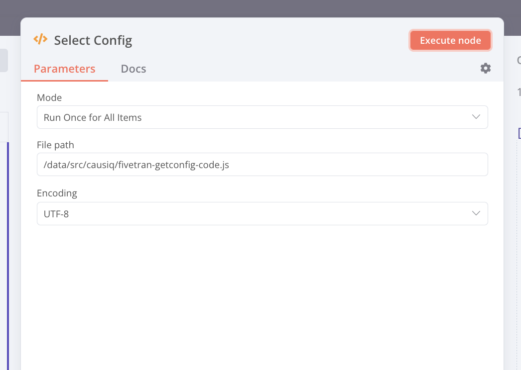Select the Run Once for All Items value
Viewport: 521px width, 370px height.
pos(92,117)
